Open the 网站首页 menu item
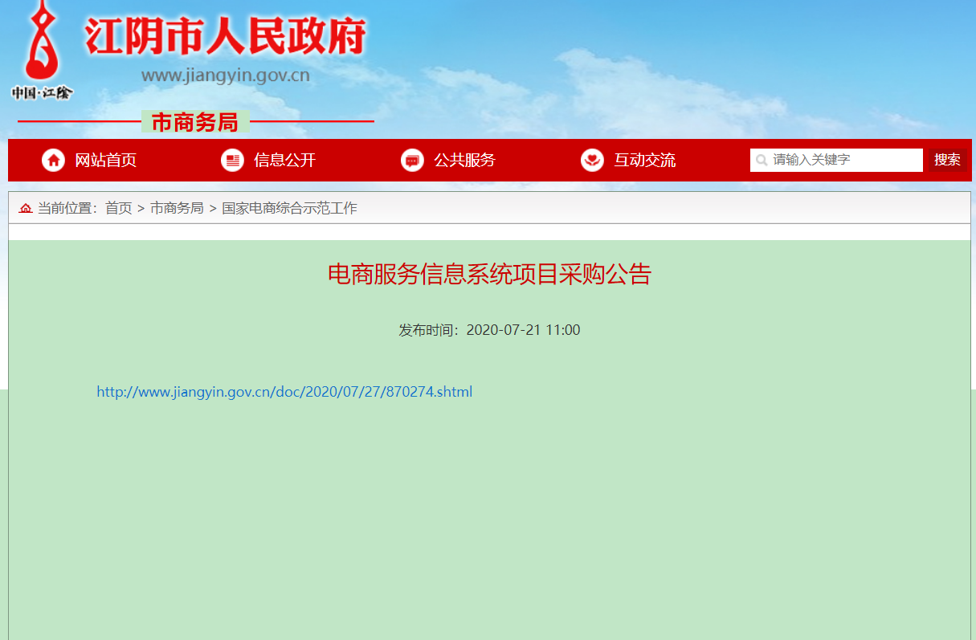 [105, 161]
